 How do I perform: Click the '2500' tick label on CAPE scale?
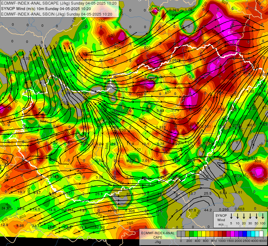pyautogui.click(x=247, y=241)
